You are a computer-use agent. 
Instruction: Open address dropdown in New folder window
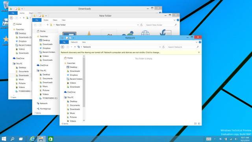138,25
